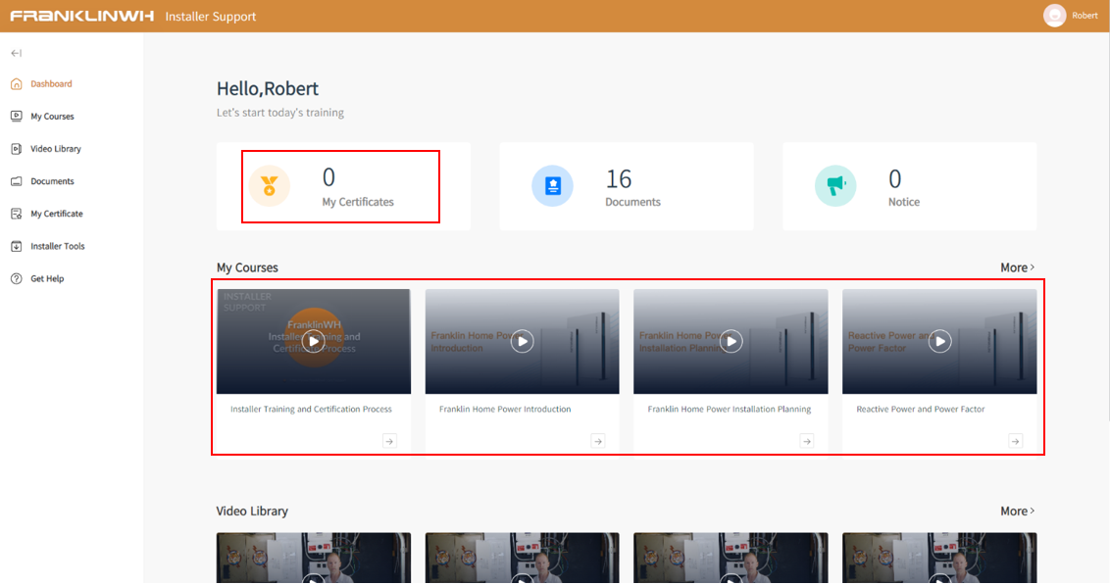Open third Video Library thumbnail
Viewport: 1110px width, 585px height.
click(731, 559)
